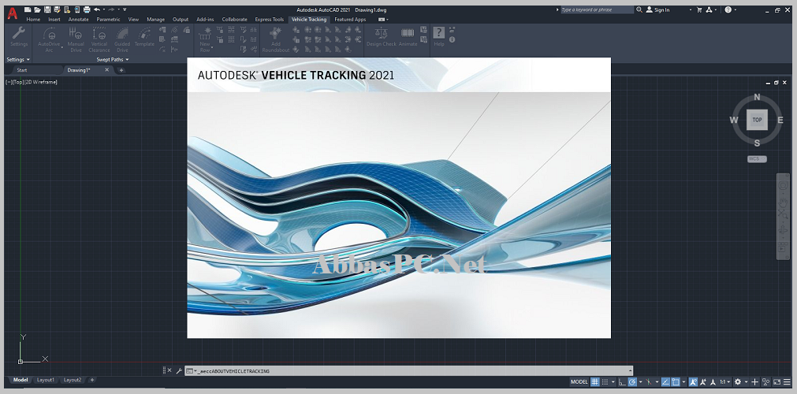Screen dimensions: 797x394
Task: Switch to the Layout1 tab
Action: coord(46,380)
